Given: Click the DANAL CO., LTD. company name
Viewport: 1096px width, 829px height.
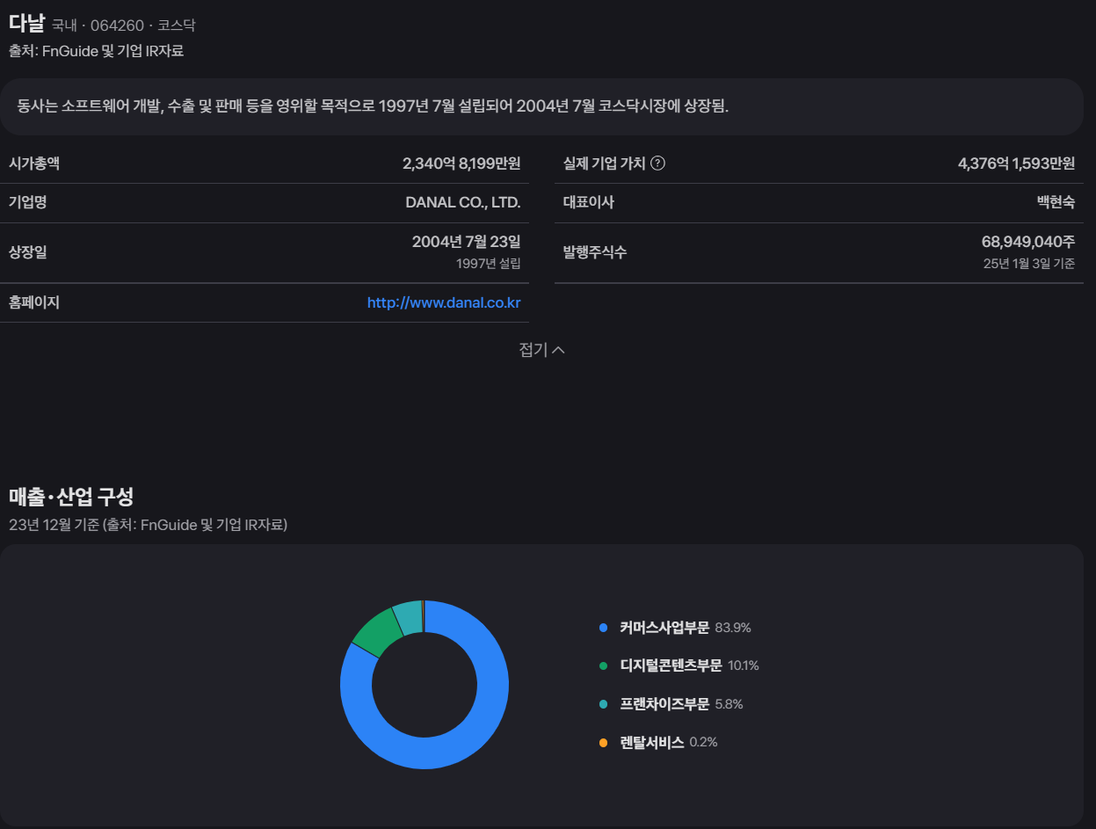Looking at the screenshot, I should (x=463, y=202).
